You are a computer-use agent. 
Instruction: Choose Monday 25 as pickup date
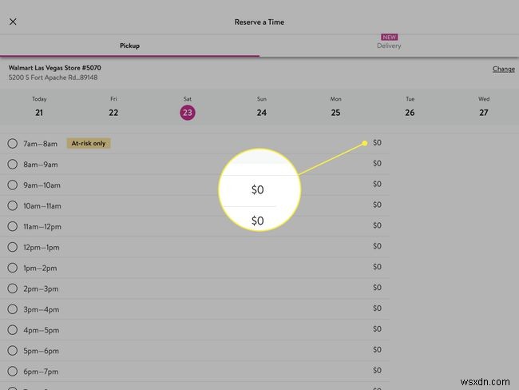pos(335,107)
